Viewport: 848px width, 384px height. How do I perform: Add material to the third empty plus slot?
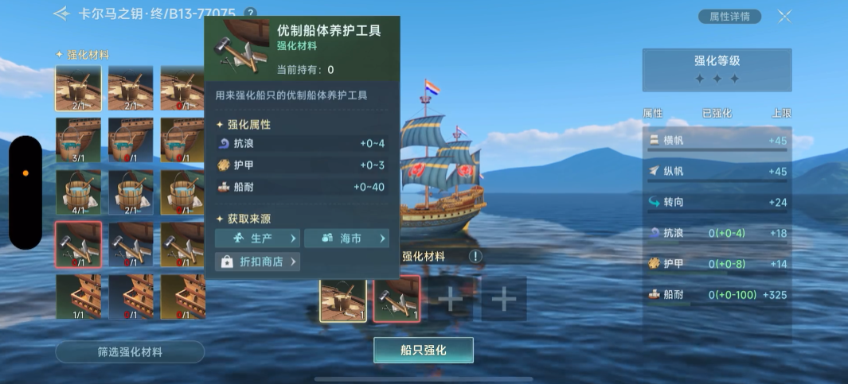(450, 299)
